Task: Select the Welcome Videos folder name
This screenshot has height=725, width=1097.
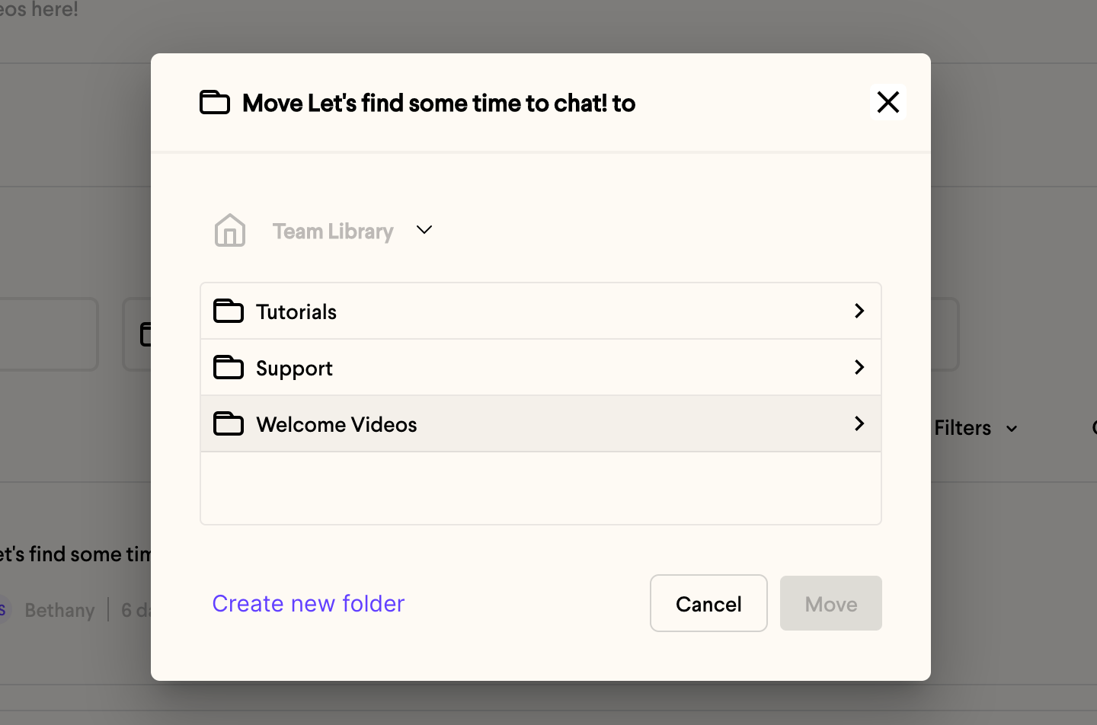Action: [337, 424]
